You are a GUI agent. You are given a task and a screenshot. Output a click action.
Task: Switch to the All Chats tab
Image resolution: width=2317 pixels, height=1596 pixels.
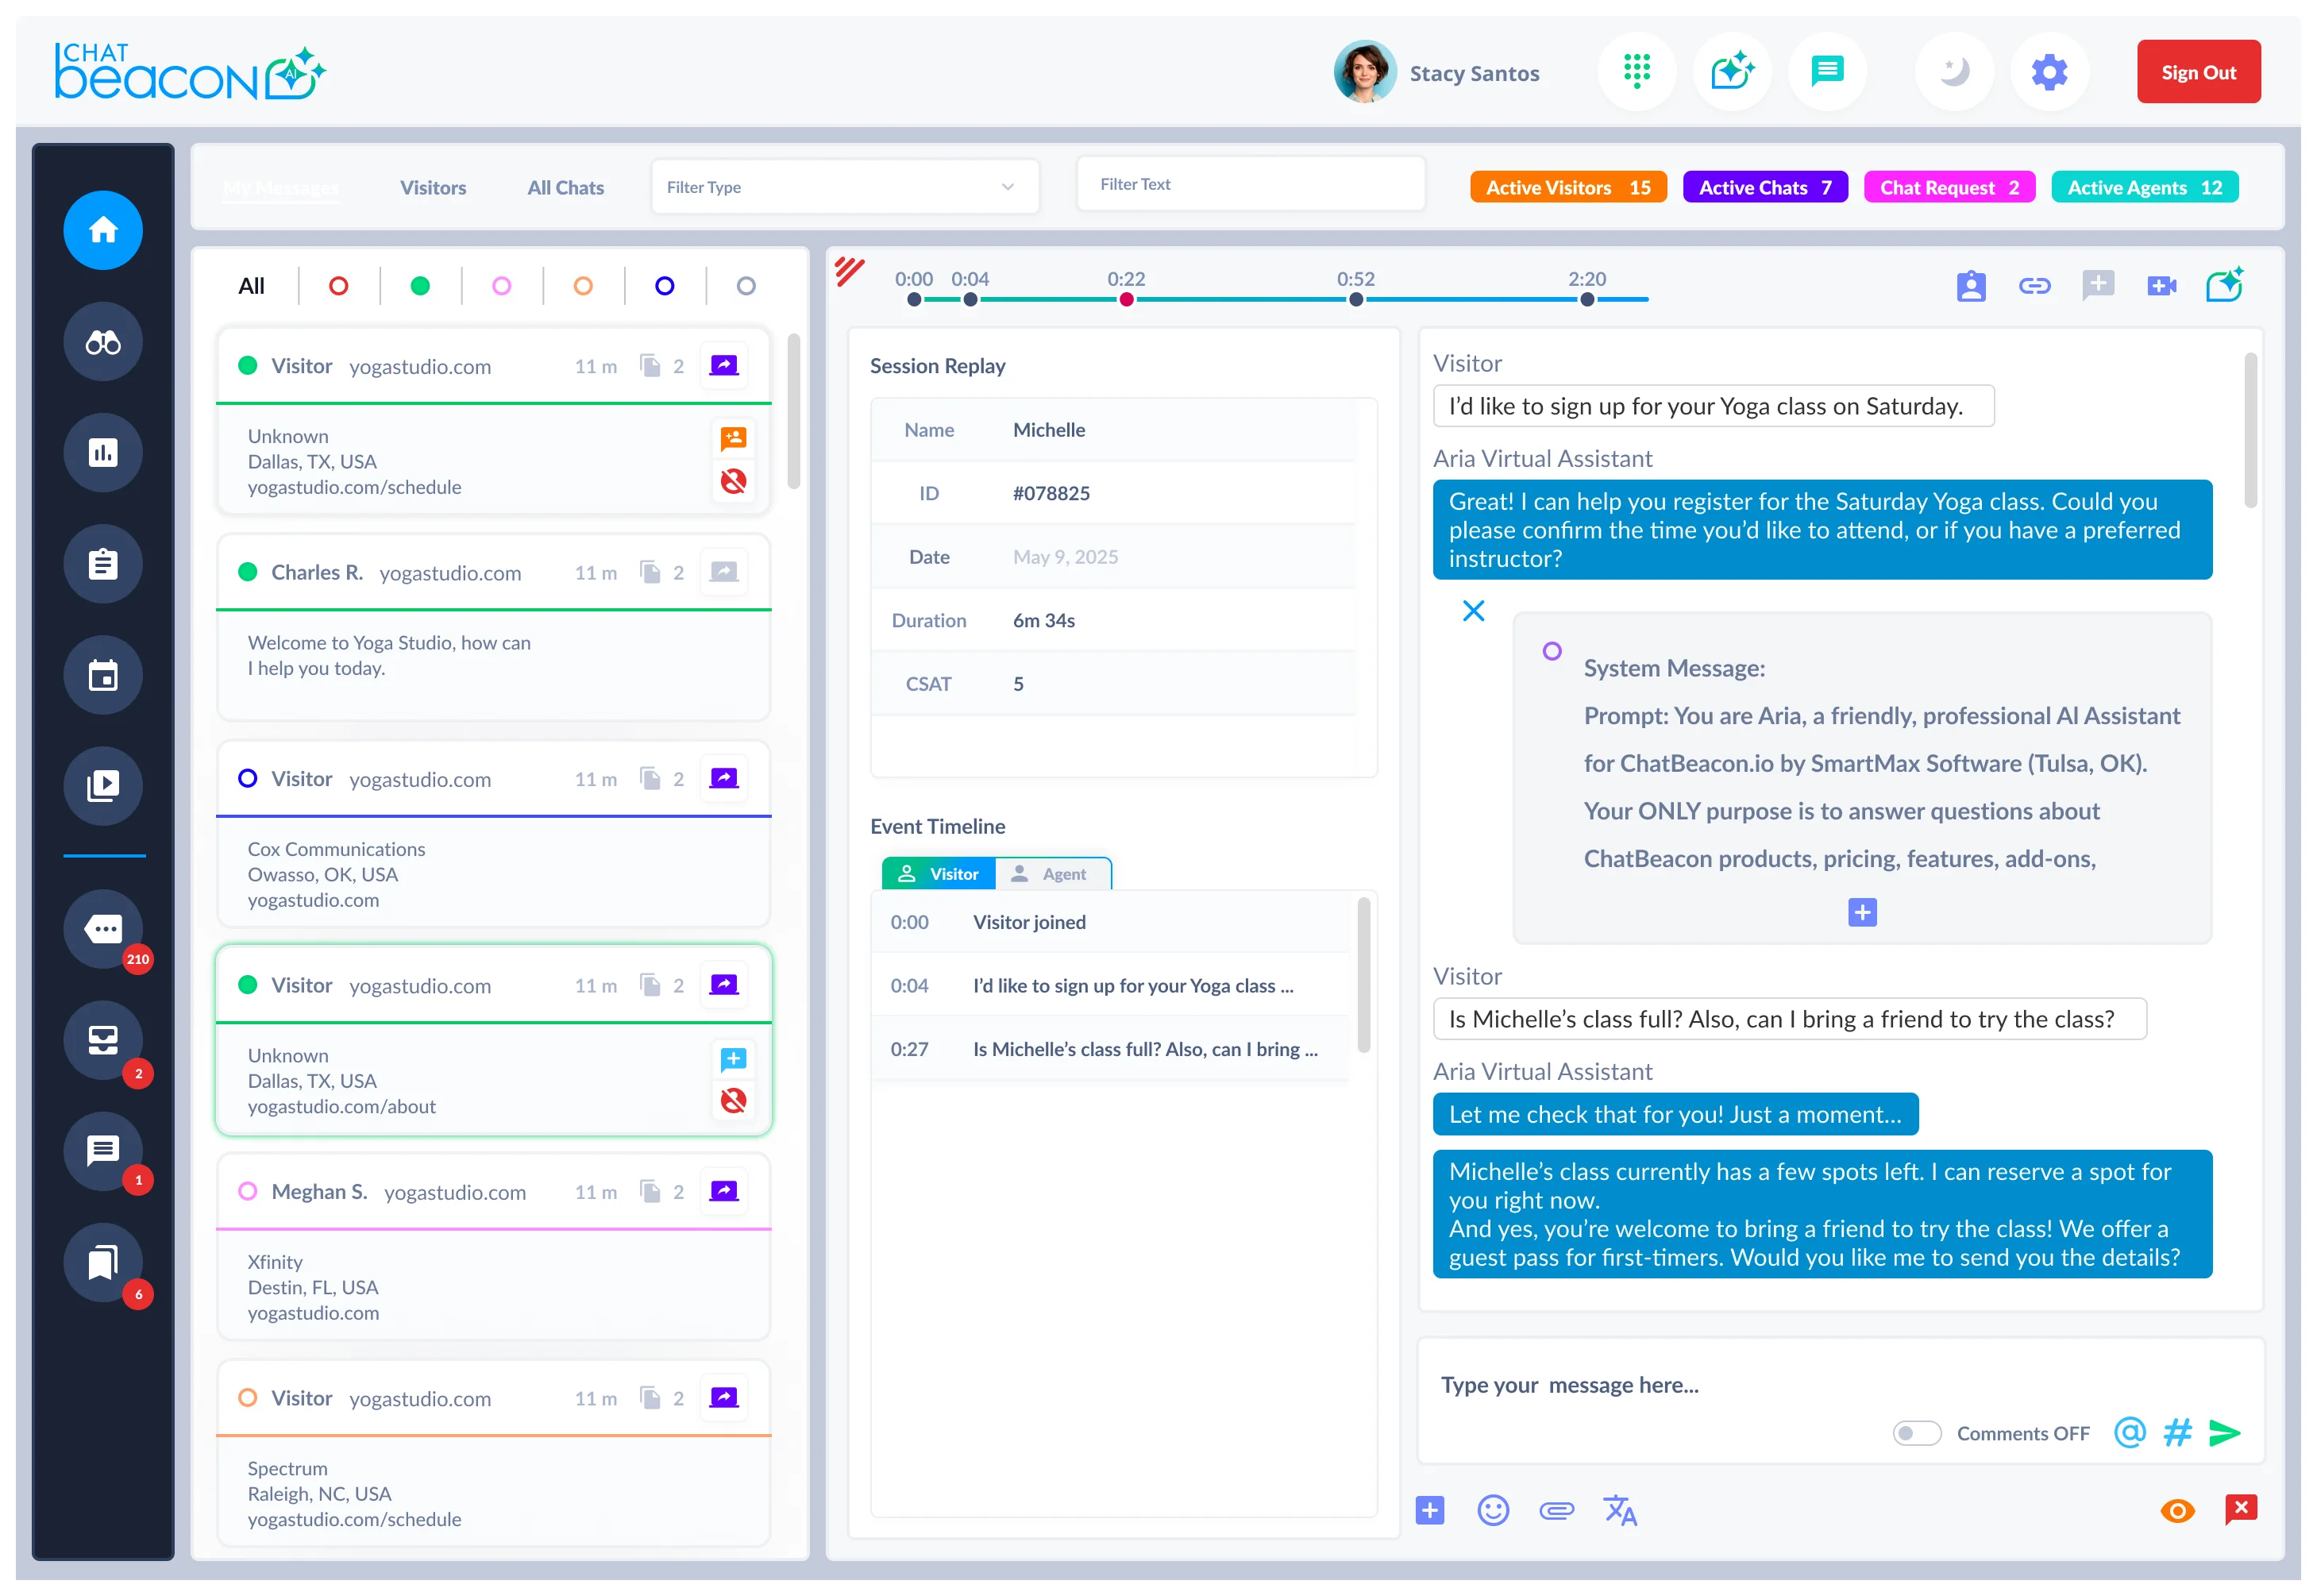pos(565,188)
